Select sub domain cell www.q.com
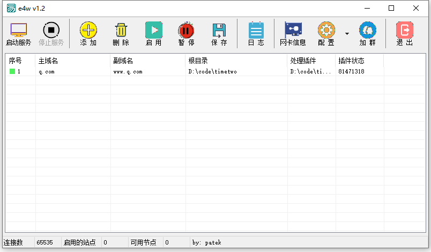Viewport: 431px width, 252px height. coord(128,72)
